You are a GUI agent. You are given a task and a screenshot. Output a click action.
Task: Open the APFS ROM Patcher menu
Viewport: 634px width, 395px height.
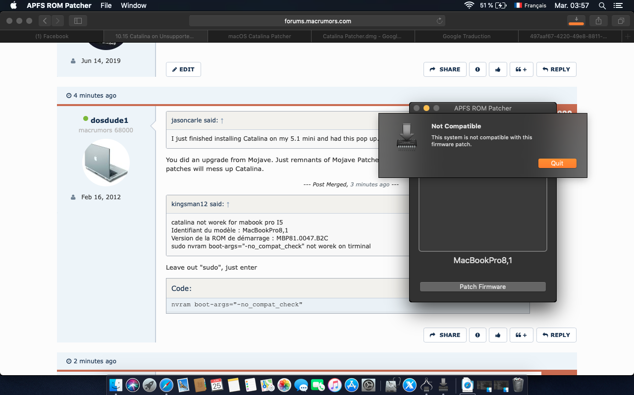59,5
